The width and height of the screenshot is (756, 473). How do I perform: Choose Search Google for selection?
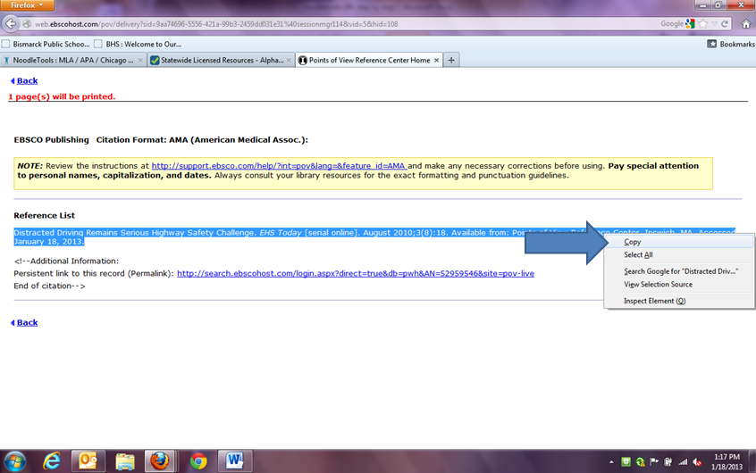point(679,271)
